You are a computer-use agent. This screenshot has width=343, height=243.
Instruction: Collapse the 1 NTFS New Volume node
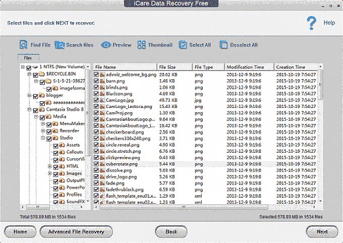coord(23,67)
